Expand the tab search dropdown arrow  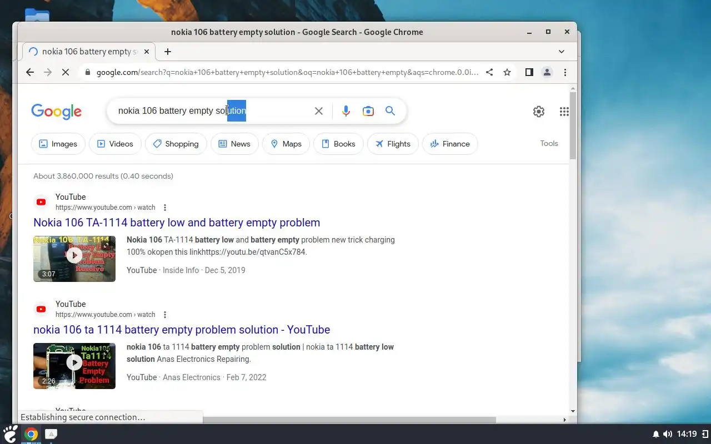coord(562,52)
